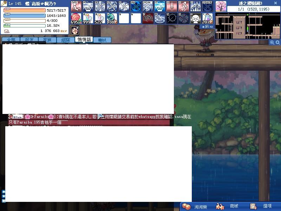Use the red swirl candy in slot 1
The image size is (281, 211).
pyautogui.click(x=76, y=18)
